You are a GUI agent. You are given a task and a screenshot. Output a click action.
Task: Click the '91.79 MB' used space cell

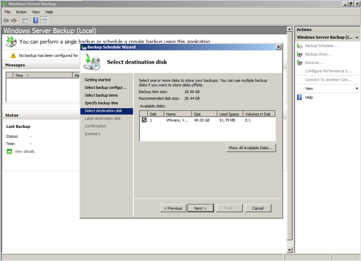pos(227,120)
